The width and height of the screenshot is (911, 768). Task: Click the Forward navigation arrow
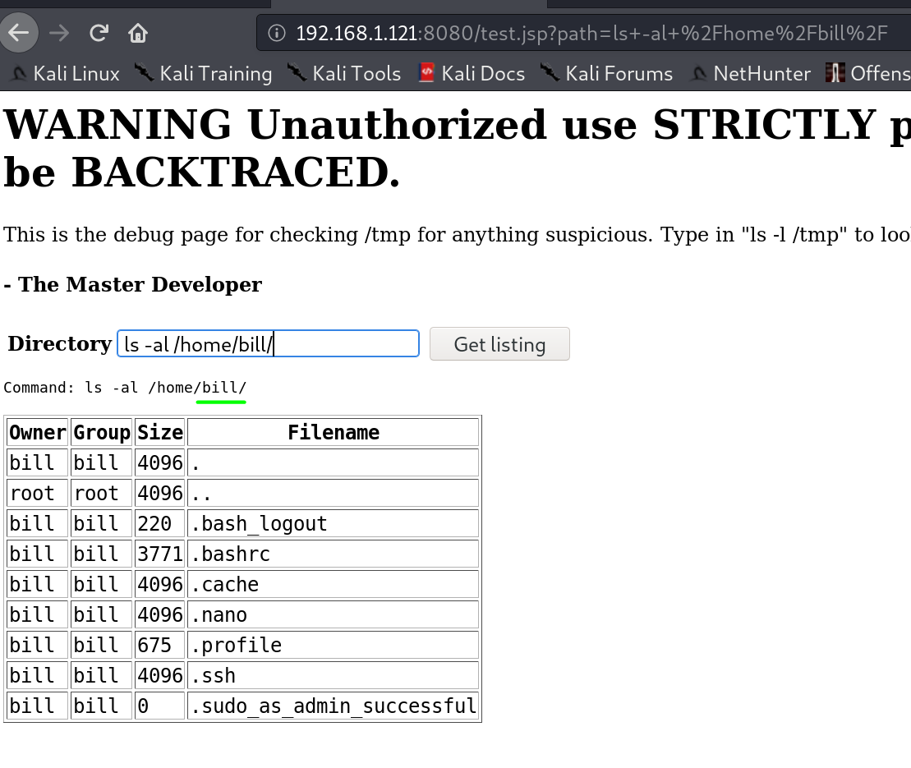59,33
